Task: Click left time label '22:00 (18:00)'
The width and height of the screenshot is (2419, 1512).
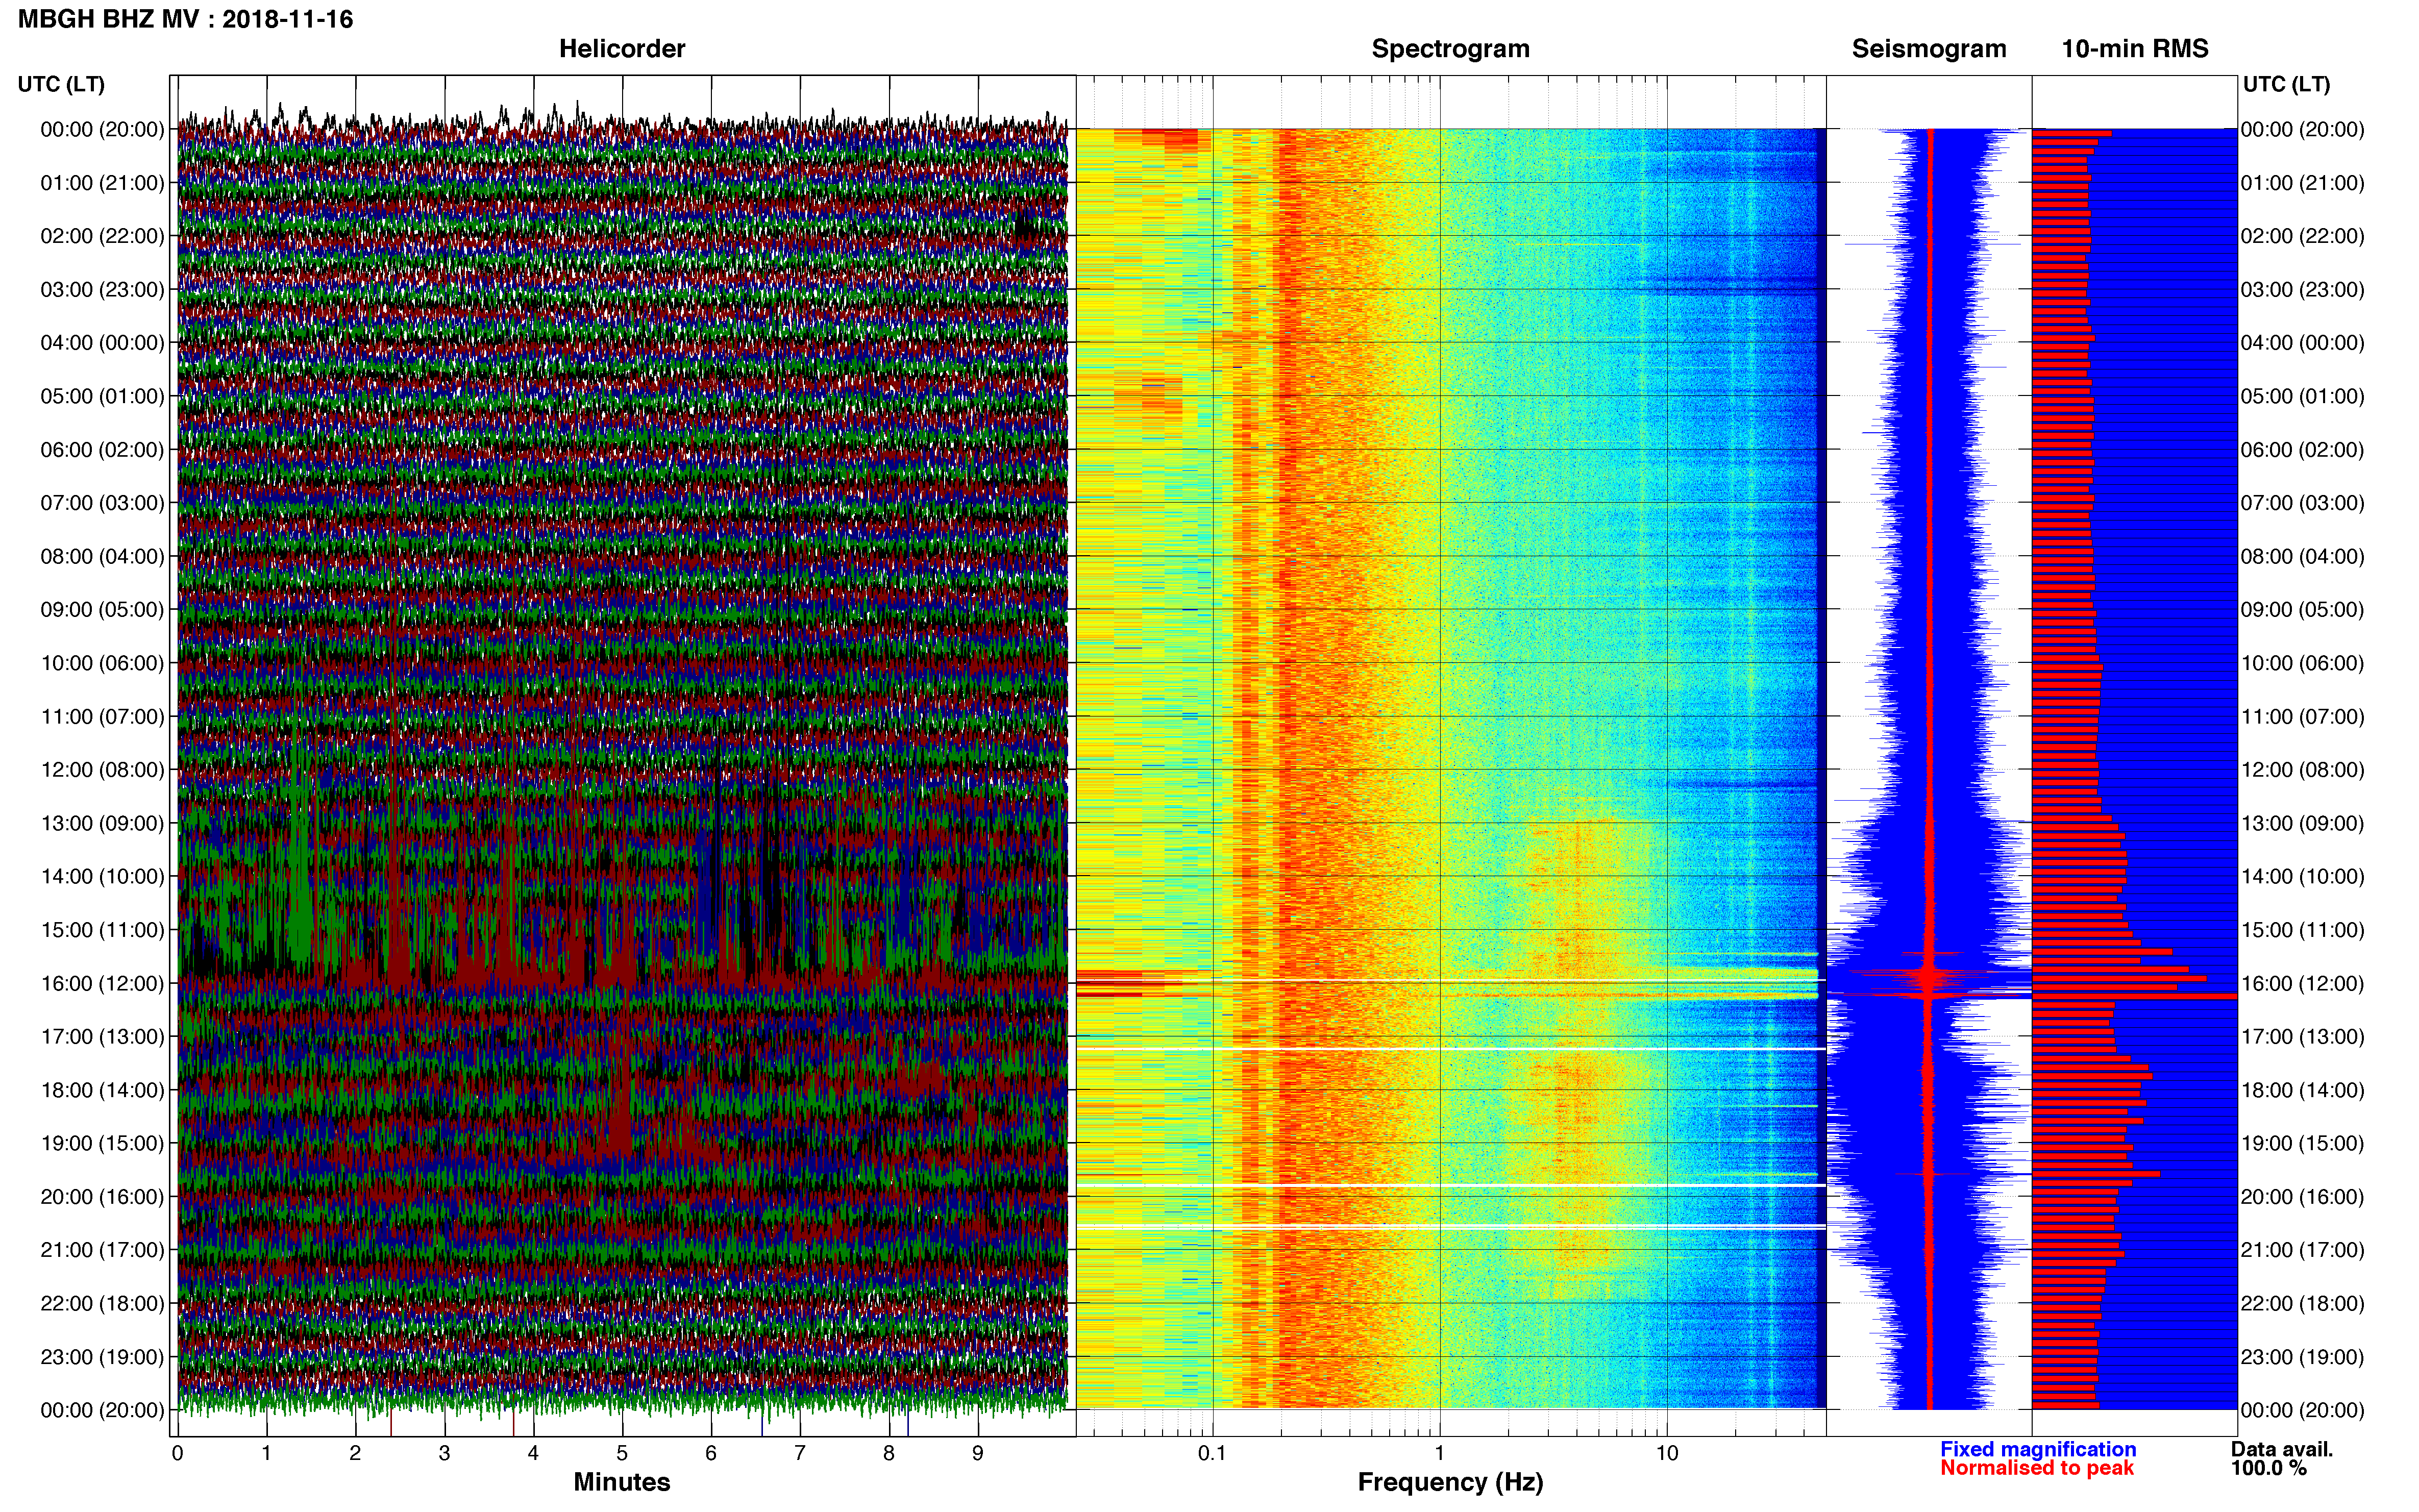Action: [102, 1303]
